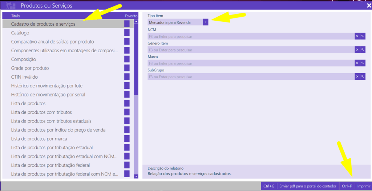This screenshot has height=191, width=372.
Task: Open SubGrupo search magnifier icon
Action: click(363, 77)
